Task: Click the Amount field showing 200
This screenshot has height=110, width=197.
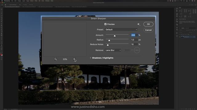Action: tap(134, 35)
